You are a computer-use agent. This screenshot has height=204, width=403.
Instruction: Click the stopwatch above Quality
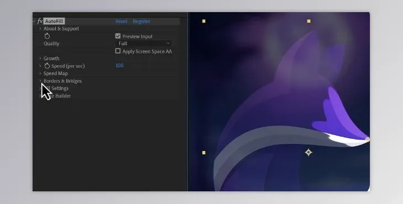[47, 36]
